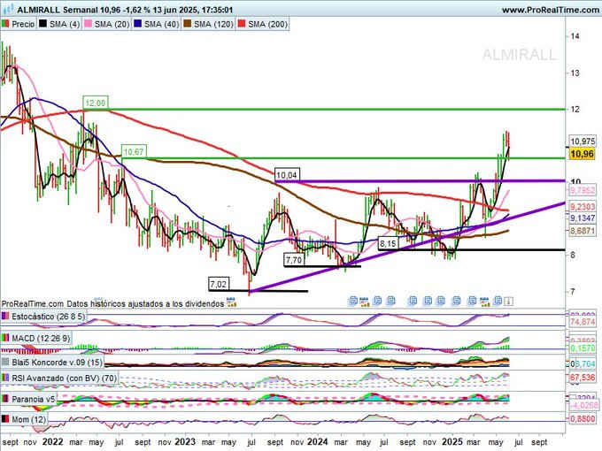Open the Precio legend settings

click(x=23, y=24)
